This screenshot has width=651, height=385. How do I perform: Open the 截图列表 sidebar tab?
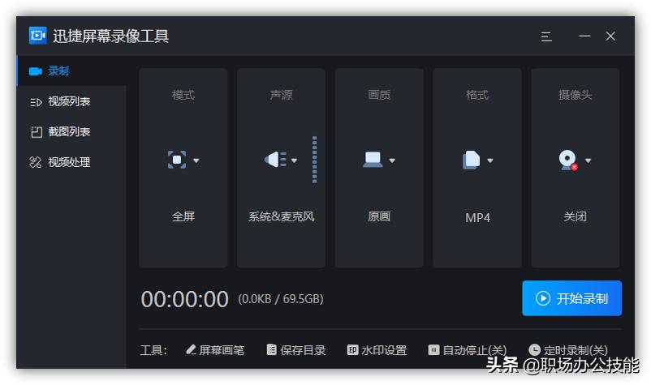coord(71,132)
